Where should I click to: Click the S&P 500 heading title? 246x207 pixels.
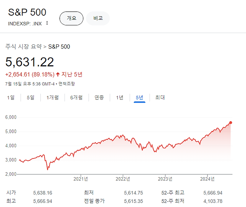[27, 12]
